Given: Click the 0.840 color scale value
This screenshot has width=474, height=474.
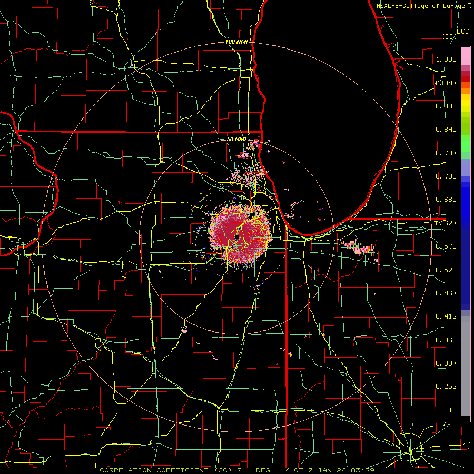Looking at the screenshot, I should coord(446,130).
